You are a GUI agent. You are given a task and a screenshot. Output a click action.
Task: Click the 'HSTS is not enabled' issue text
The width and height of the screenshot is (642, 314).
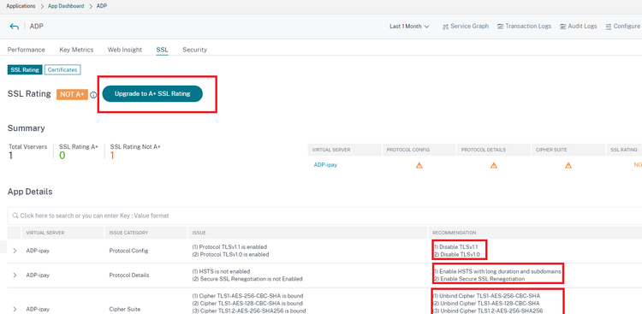[x=221, y=271]
